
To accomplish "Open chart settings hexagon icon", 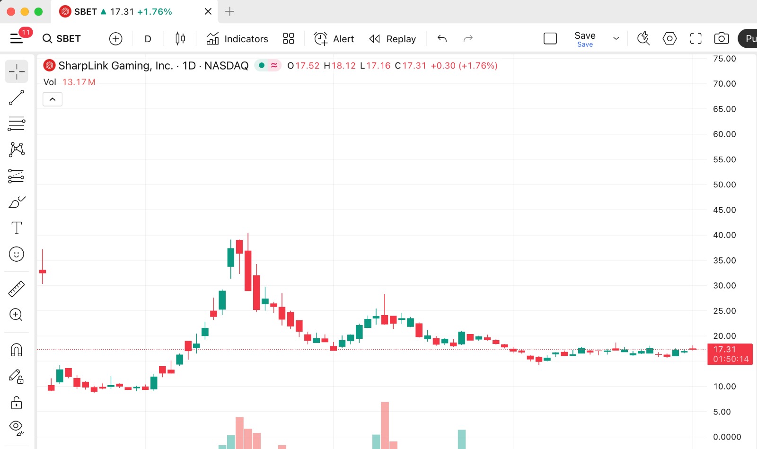I will pos(669,39).
